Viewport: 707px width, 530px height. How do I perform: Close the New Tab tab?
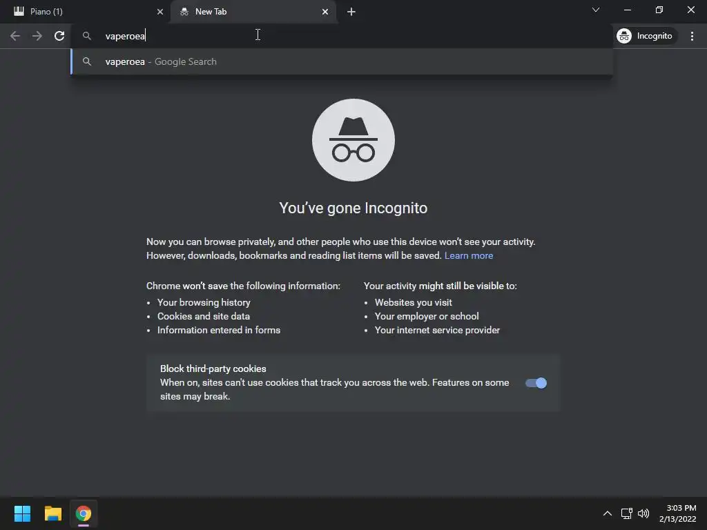pos(325,12)
